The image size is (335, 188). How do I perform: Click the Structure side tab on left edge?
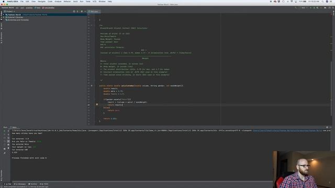pyautogui.click(x=1, y=38)
